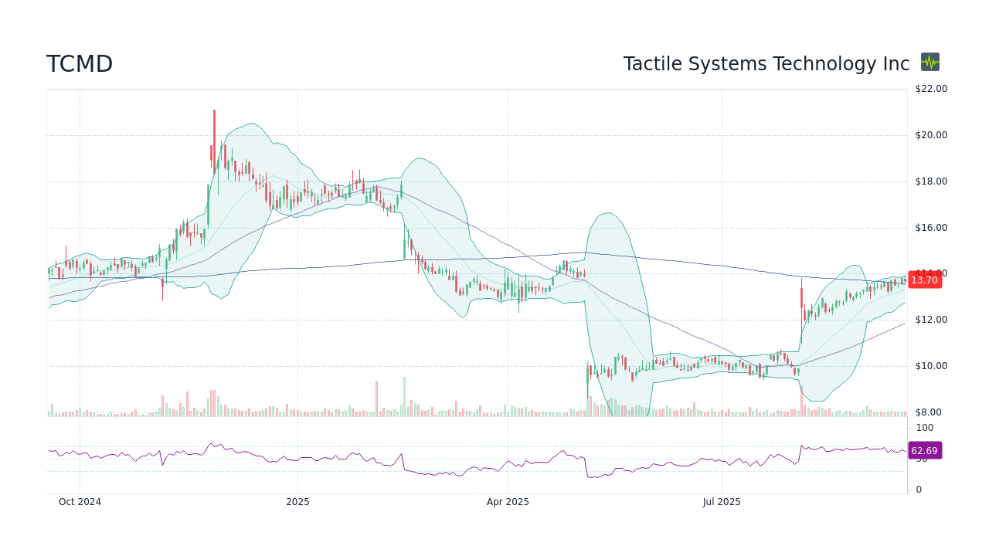The width and height of the screenshot is (989, 556).
Task: Click the company name Tactile Systems Technology Inc
Action: tap(766, 64)
